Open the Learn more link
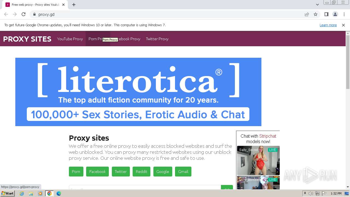350x197 pixels. click(328, 25)
